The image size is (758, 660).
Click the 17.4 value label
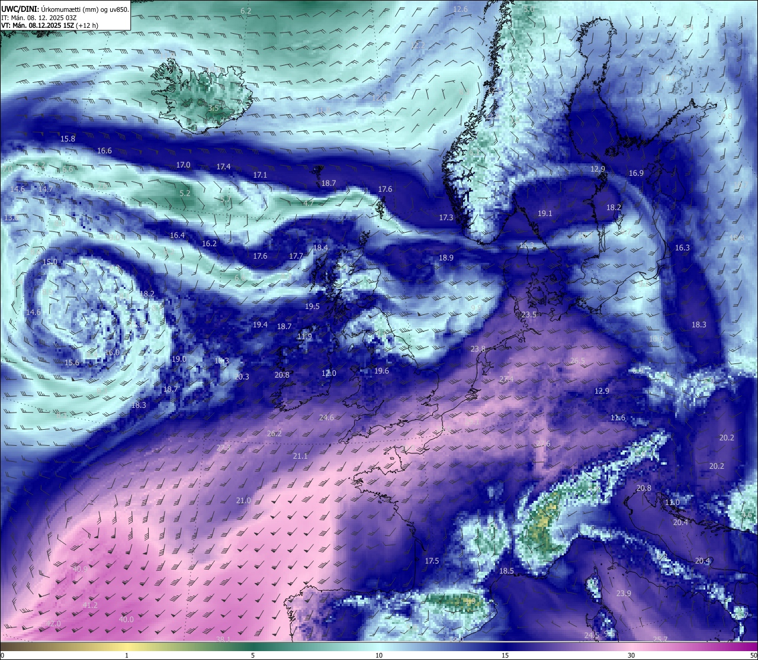coord(223,166)
